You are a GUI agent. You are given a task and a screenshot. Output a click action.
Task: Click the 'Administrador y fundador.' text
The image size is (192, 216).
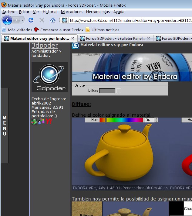[x=46, y=53]
